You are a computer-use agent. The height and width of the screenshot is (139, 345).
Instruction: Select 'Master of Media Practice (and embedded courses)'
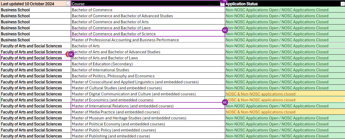(x=148, y=112)
